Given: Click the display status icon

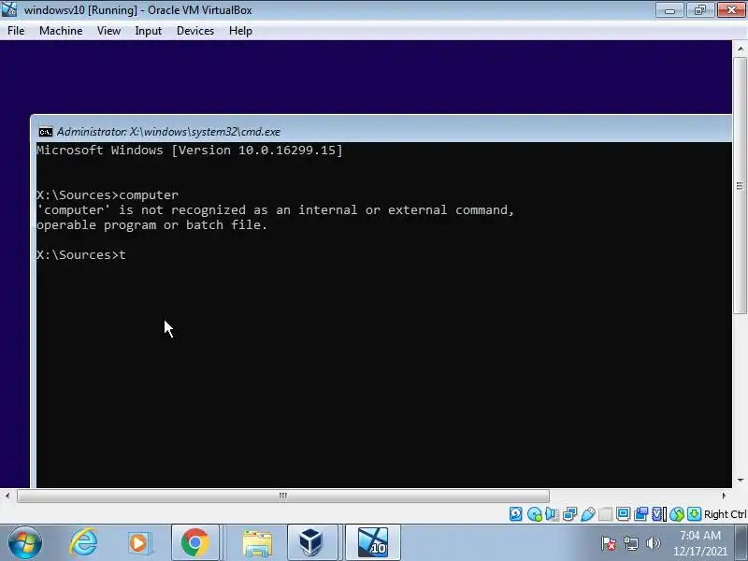Looking at the screenshot, I should click(x=623, y=513).
